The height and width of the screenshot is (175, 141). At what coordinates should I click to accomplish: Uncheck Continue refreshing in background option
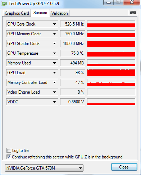point(9,157)
